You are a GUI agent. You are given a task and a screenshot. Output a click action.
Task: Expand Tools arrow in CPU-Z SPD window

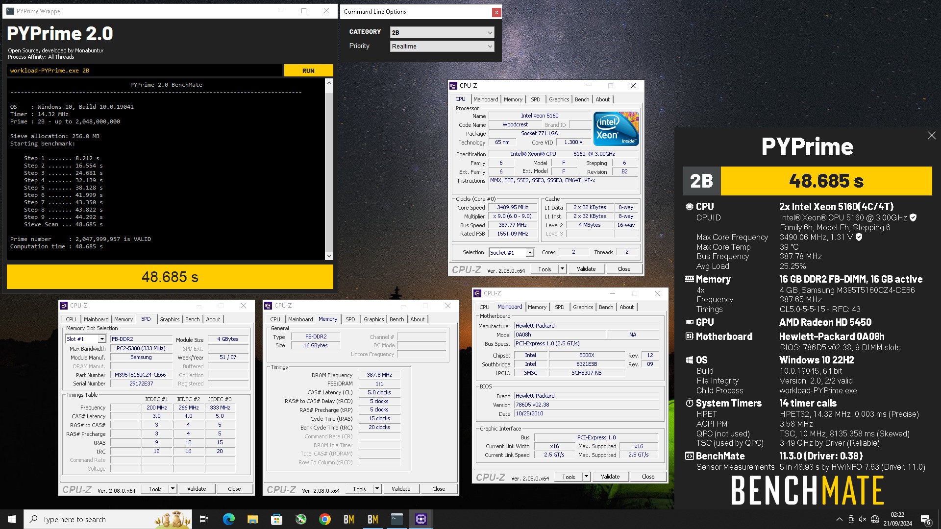[173, 489]
